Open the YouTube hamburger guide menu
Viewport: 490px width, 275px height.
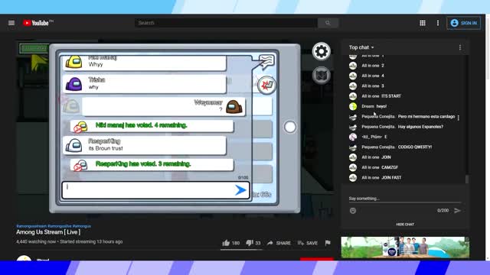pyautogui.click(x=11, y=23)
